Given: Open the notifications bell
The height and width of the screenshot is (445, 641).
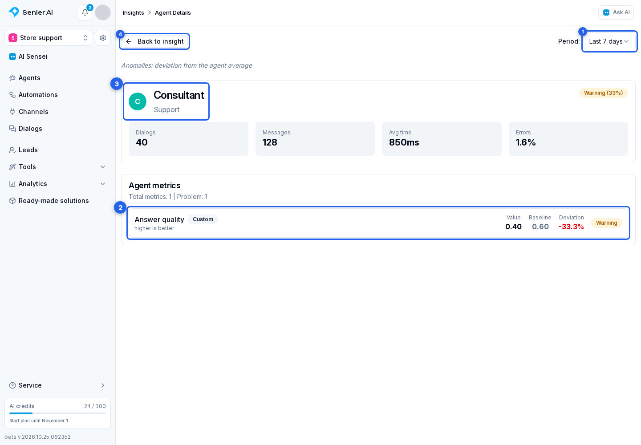Looking at the screenshot, I should 85,12.
